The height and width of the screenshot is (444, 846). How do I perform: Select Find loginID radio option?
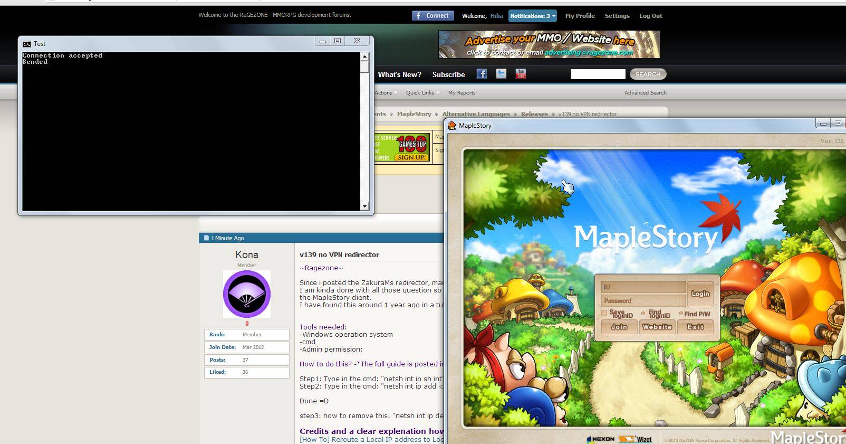click(x=643, y=314)
